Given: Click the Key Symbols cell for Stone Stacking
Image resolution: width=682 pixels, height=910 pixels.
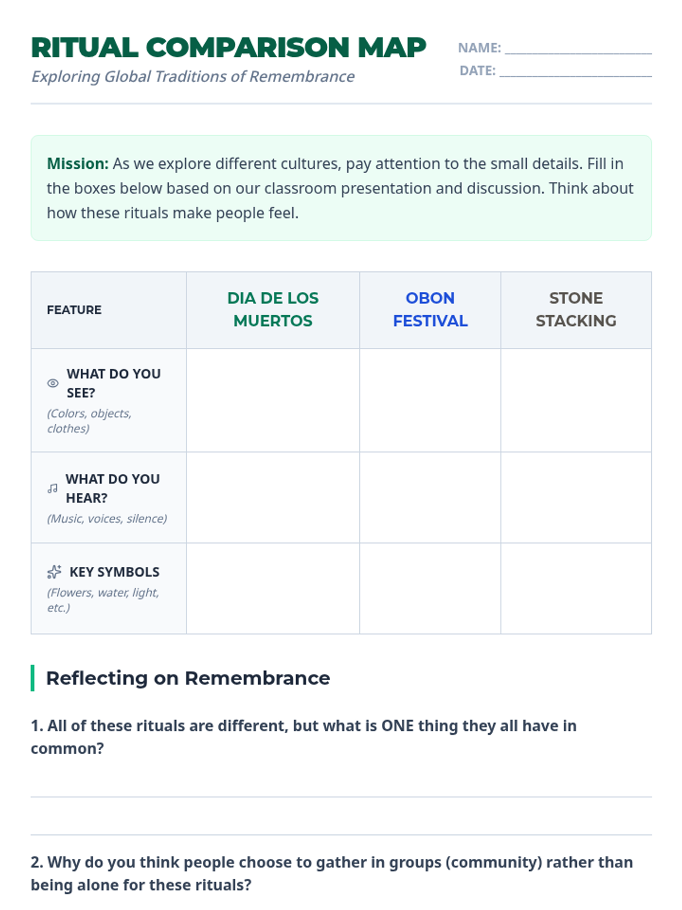Looking at the screenshot, I should pyautogui.click(x=576, y=589).
